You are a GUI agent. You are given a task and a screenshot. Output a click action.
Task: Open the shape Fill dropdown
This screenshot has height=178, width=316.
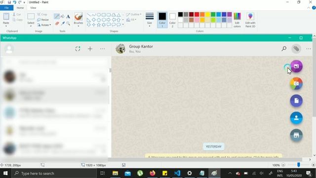pos(131,20)
